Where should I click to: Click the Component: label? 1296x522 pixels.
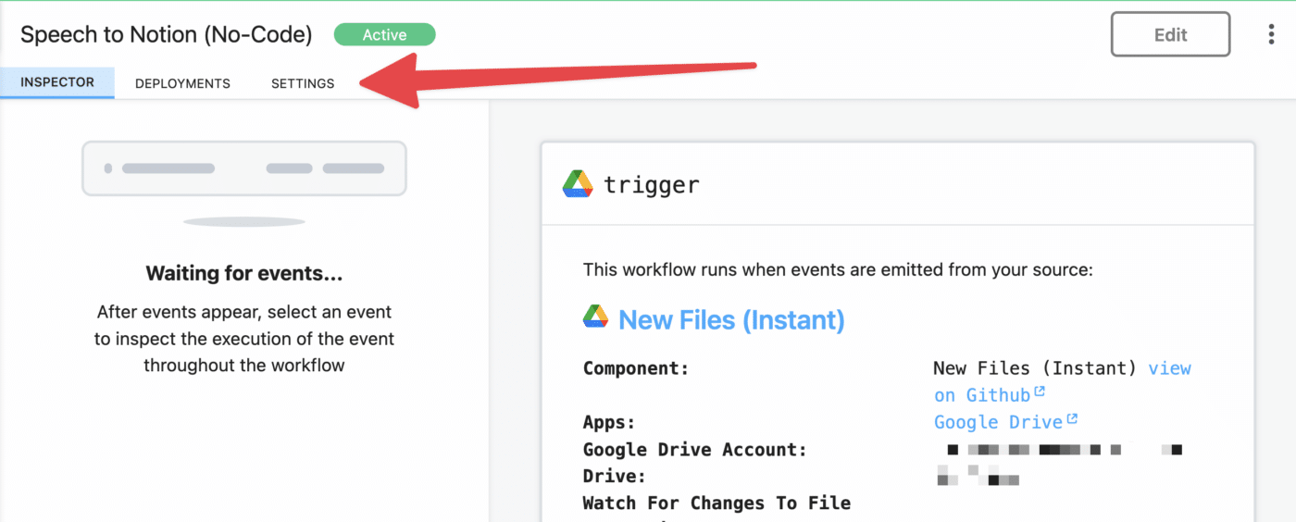point(636,368)
